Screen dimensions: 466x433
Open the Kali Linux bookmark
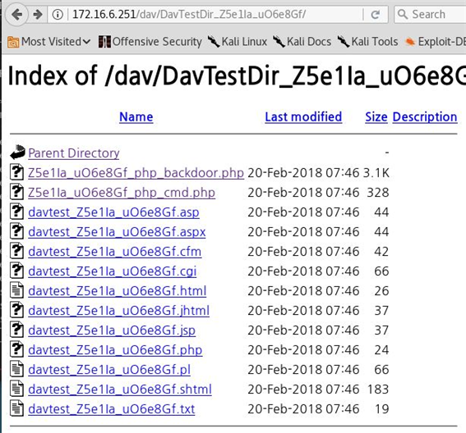pyautogui.click(x=238, y=42)
